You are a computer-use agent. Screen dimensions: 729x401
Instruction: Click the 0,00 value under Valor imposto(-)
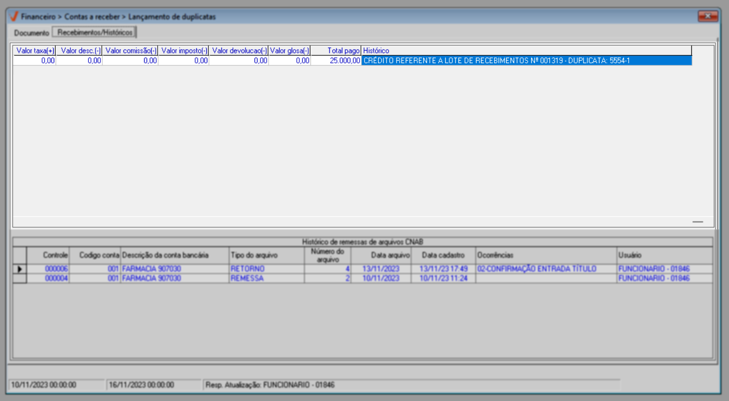coord(184,61)
